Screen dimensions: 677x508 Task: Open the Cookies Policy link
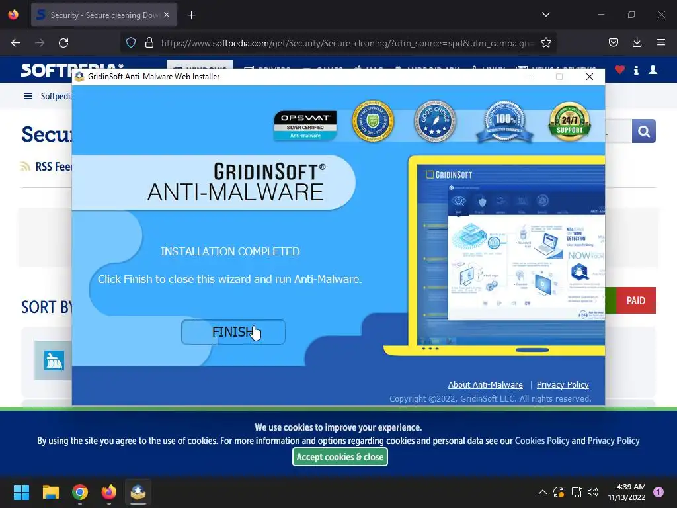542,441
